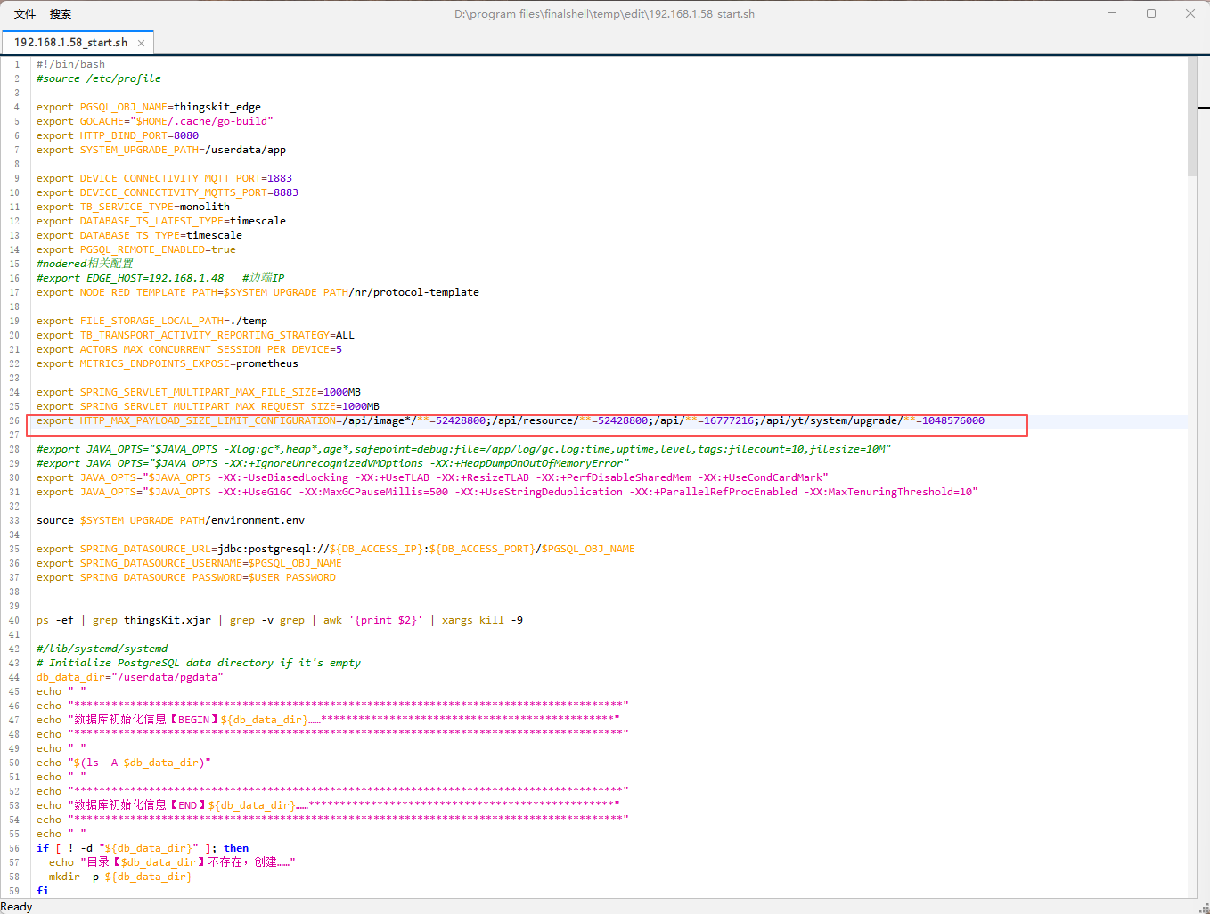Click the NODE_RED_TEMPLATE_PATH export line

258,292
